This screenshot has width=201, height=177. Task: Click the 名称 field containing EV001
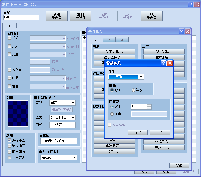click(21, 17)
